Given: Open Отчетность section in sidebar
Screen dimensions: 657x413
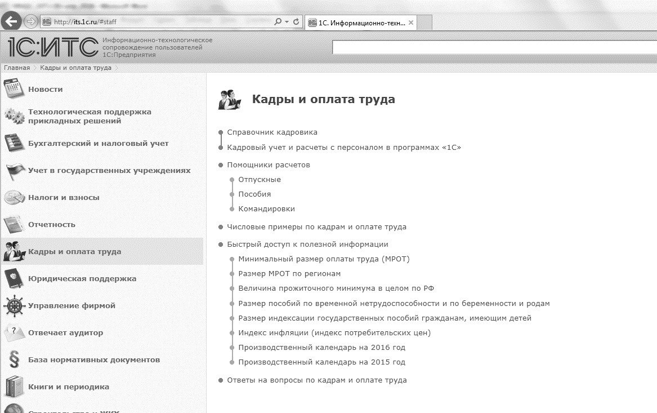Looking at the screenshot, I should [52, 225].
